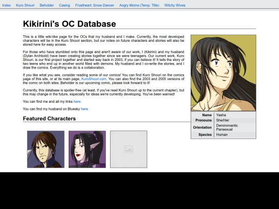Follow the KuroShouri.com link
This screenshot has height=209, width=279.
point(94,79)
